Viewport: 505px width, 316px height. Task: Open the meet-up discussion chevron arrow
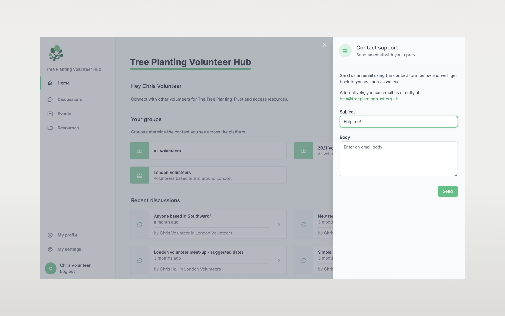[279, 260]
